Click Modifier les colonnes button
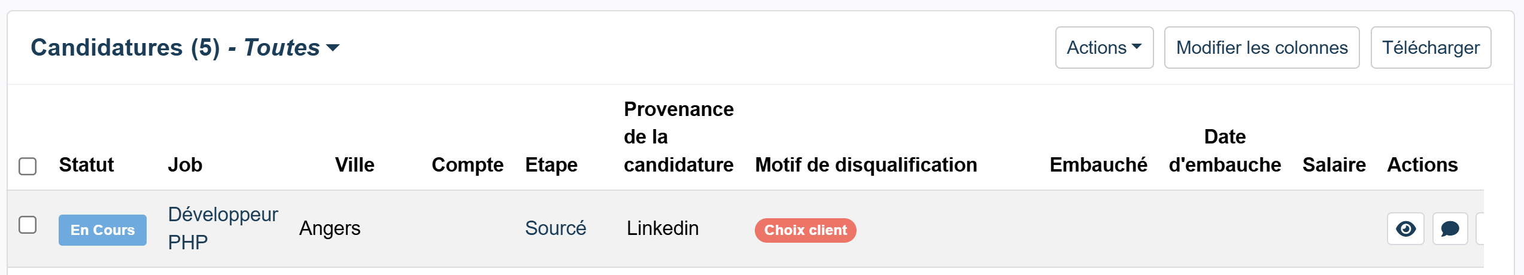The width and height of the screenshot is (1524, 275). pyautogui.click(x=1261, y=48)
